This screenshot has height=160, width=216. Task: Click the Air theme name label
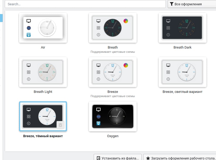pos(43,47)
